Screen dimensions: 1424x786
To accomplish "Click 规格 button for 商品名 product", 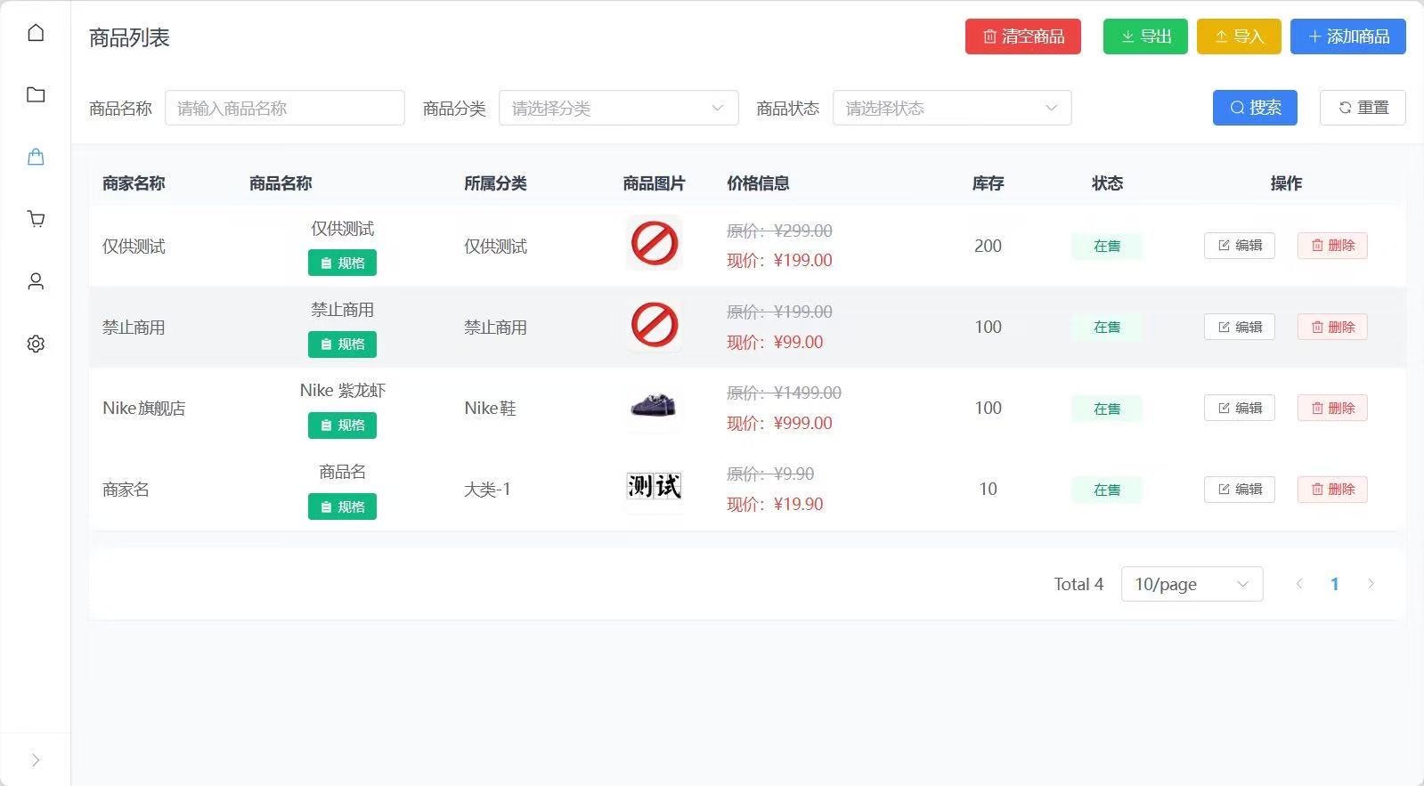I will 342,506.
